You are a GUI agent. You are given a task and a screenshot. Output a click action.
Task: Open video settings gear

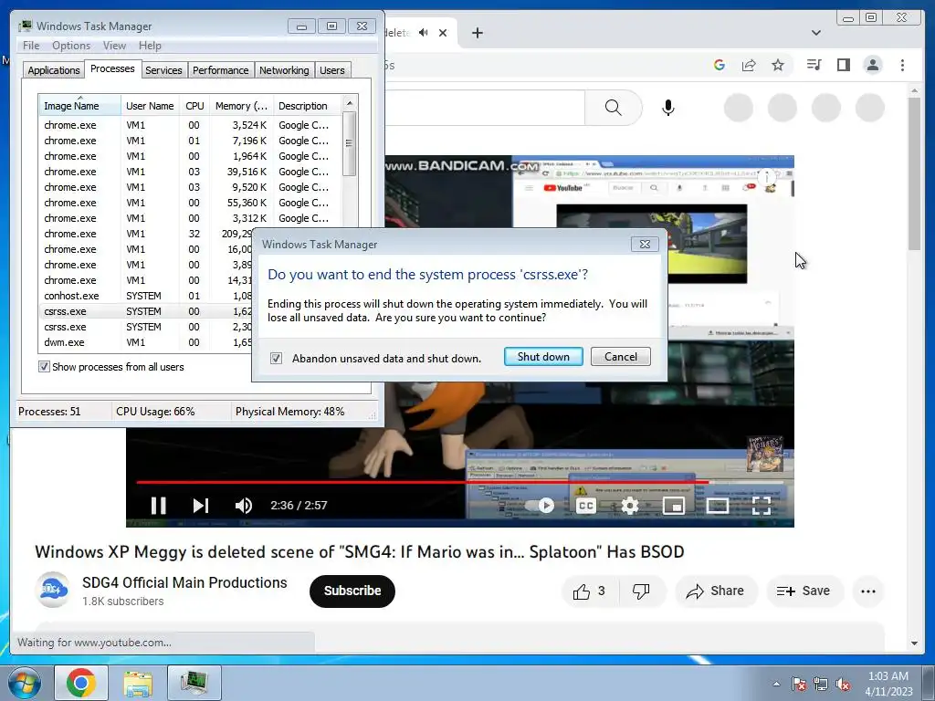tap(630, 506)
